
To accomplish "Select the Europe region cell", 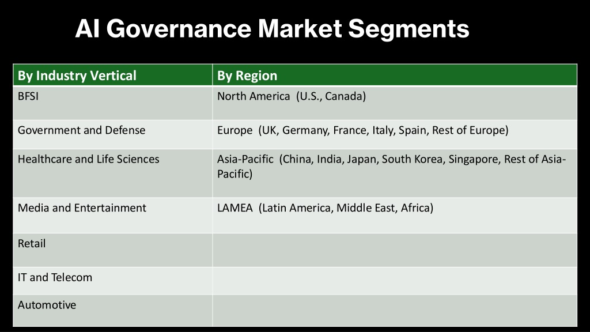I will coord(395,134).
